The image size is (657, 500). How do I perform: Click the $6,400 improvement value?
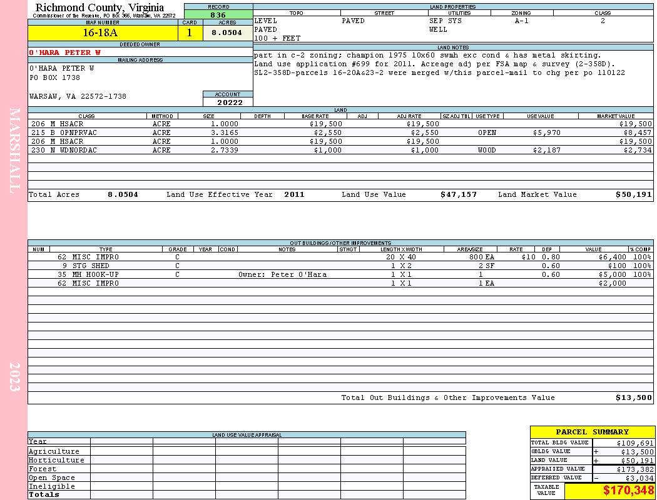tap(612, 257)
